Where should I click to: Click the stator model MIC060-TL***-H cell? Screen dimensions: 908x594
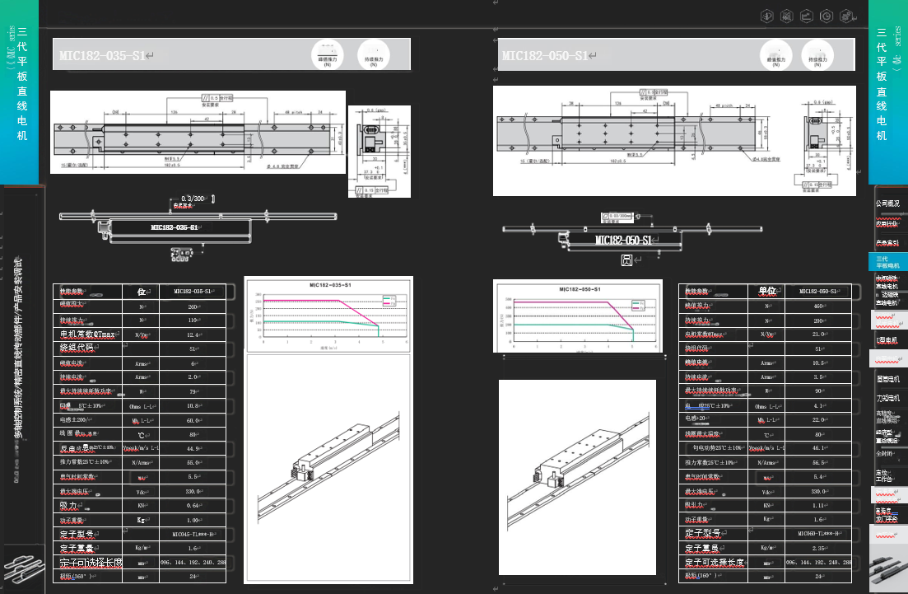[818, 533]
